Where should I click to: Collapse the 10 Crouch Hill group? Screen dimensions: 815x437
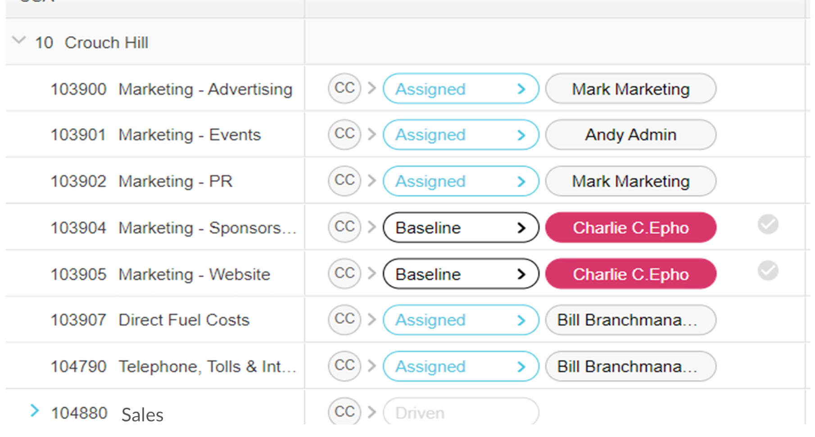click(19, 41)
